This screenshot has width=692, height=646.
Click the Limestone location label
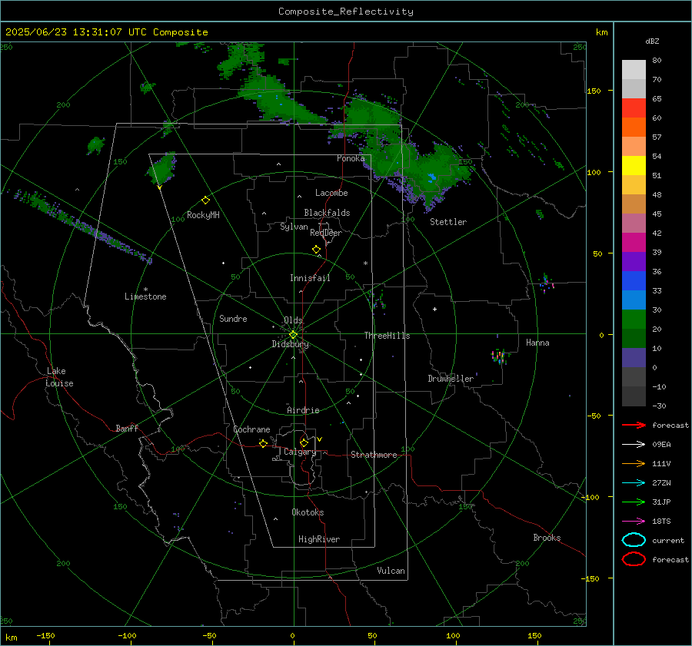tap(145, 296)
